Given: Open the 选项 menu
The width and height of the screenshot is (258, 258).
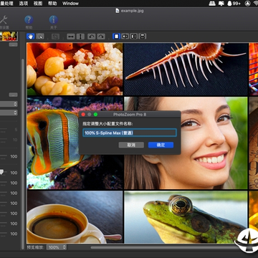Looking at the screenshot, I should [24, 4].
